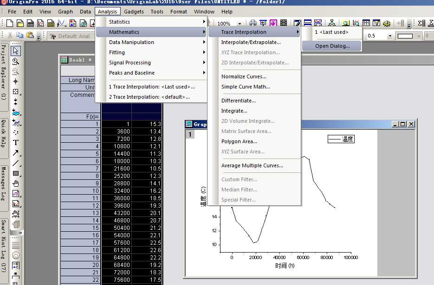Screen dimensions: 434x285
Task: Select the Text tool
Action: point(15,143)
